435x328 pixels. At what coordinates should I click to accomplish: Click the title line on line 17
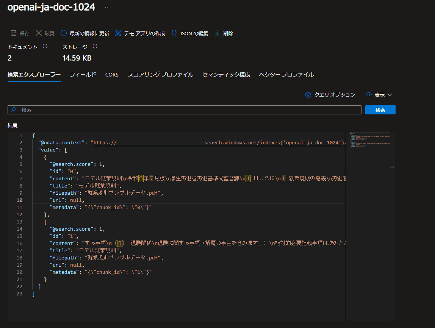pyautogui.click(x=86, y=251)
